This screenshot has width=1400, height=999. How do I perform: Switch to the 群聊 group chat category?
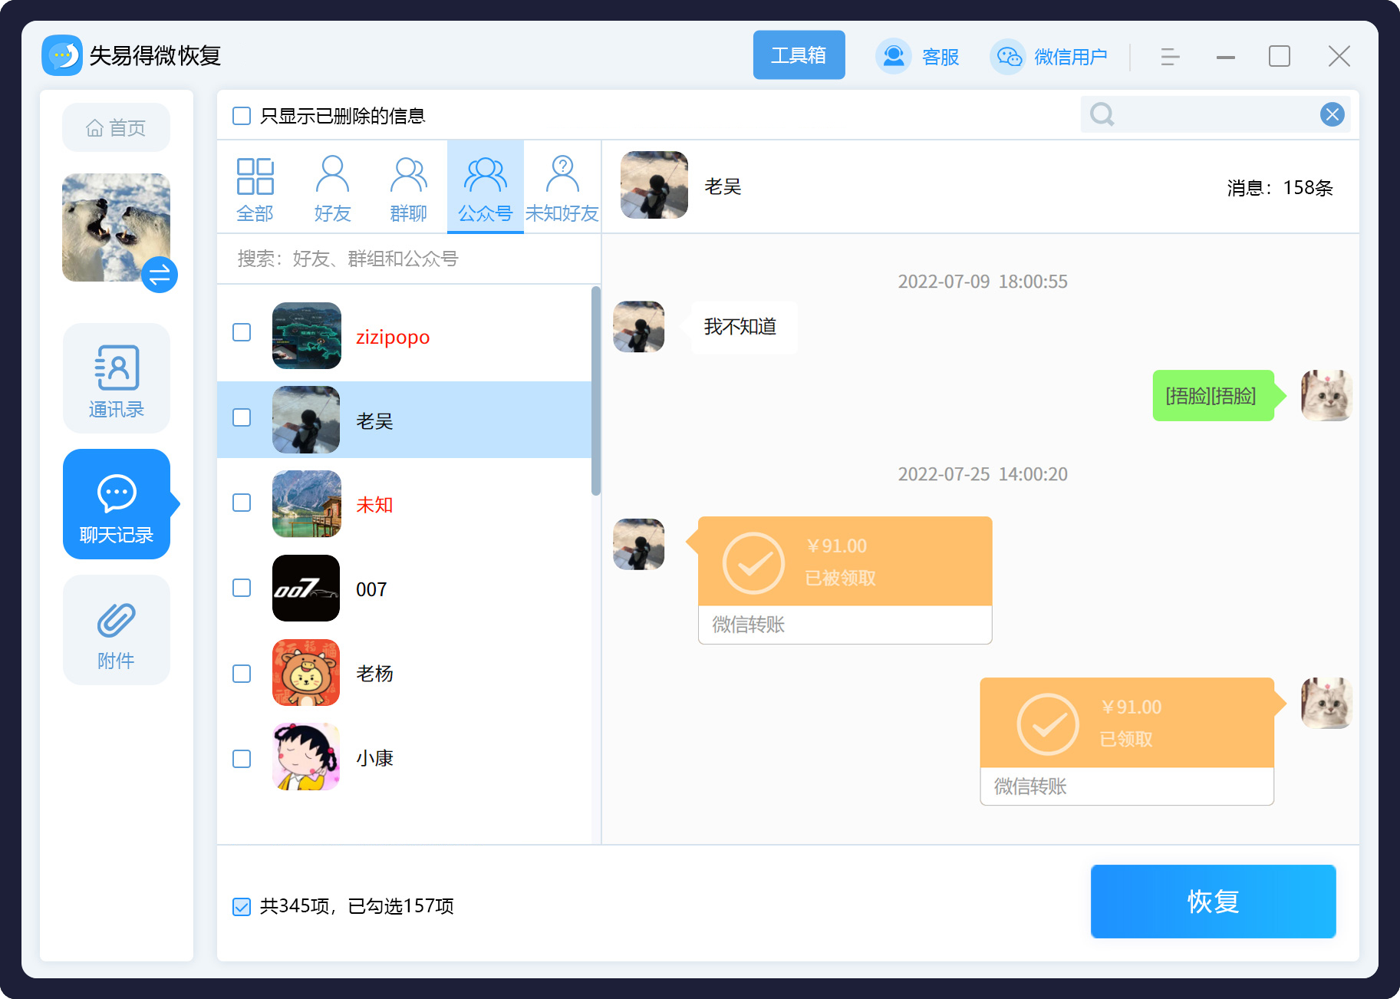coord(409,186)
